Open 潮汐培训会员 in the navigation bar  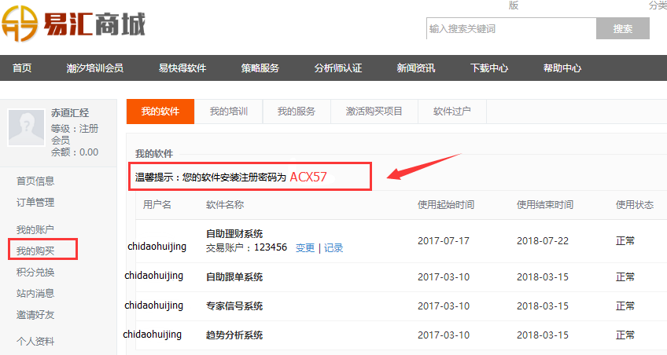click(95, 68)
